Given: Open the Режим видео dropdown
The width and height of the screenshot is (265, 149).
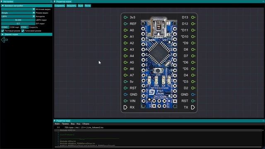Looking at the screenshot, I should pyautogui.click(x=18, y=13).
